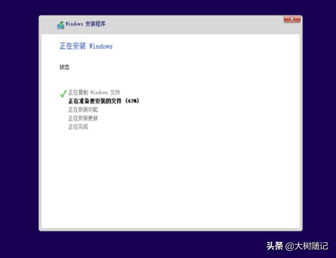
Task: Click the 正在复制 Windows 文件 completed step text
Action: click(95, 93)
